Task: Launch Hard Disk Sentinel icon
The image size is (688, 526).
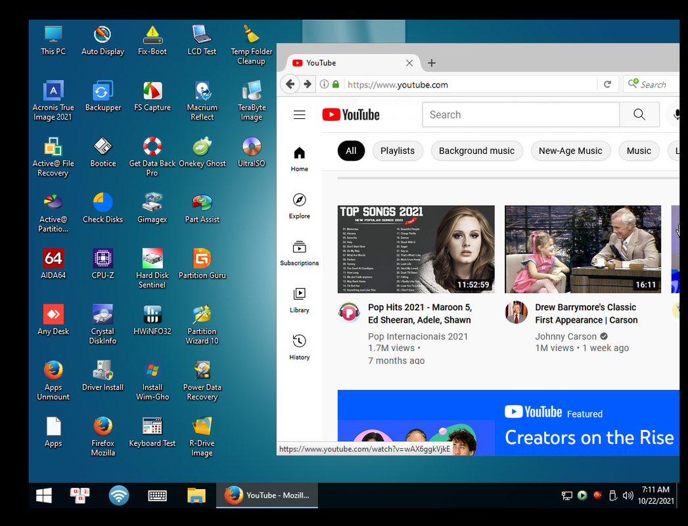Action: click(152, 269)
